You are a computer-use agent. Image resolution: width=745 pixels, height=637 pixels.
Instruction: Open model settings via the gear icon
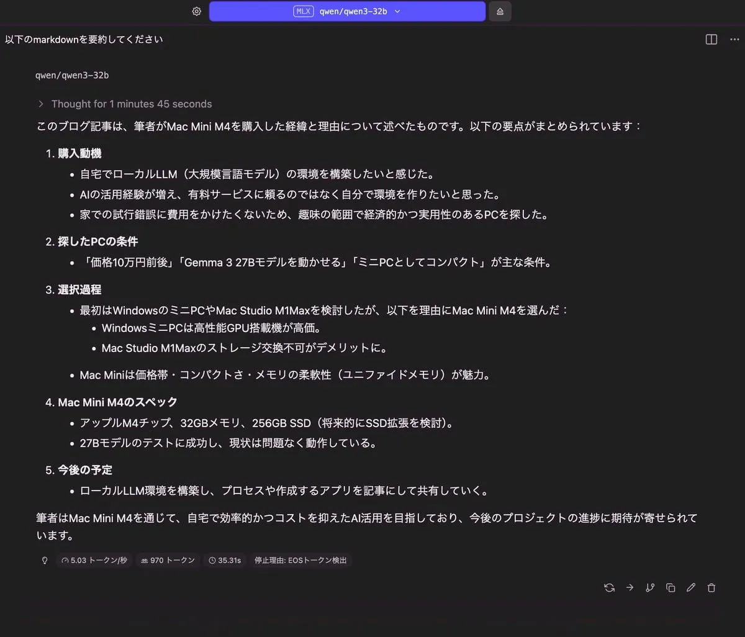click(197, 11)
